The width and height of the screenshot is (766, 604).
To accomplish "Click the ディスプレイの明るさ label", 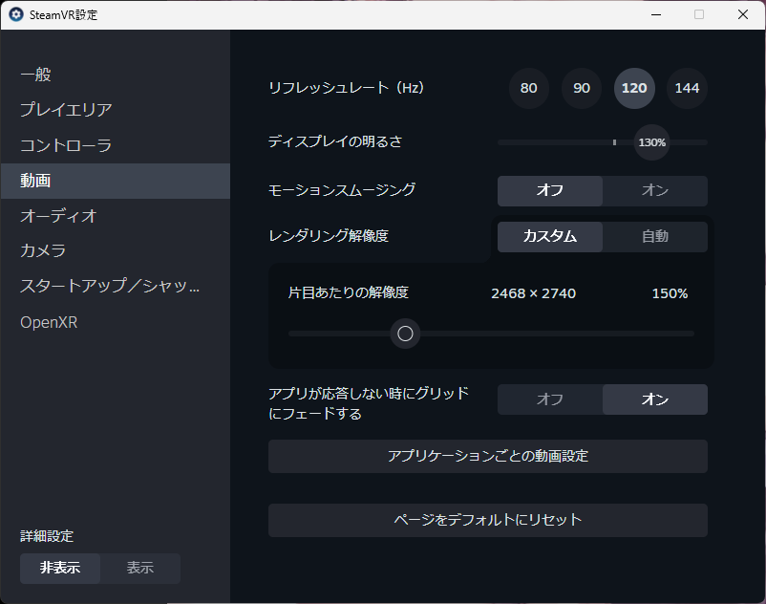I will (335, 141).
